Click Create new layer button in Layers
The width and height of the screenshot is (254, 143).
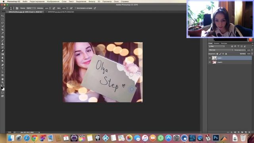[x=246, y=132]
